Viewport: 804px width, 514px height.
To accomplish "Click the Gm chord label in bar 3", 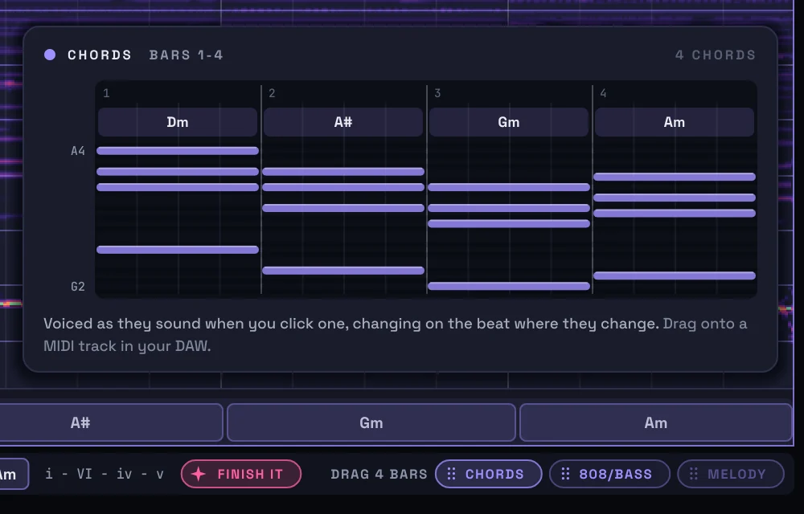I will 509,122.
